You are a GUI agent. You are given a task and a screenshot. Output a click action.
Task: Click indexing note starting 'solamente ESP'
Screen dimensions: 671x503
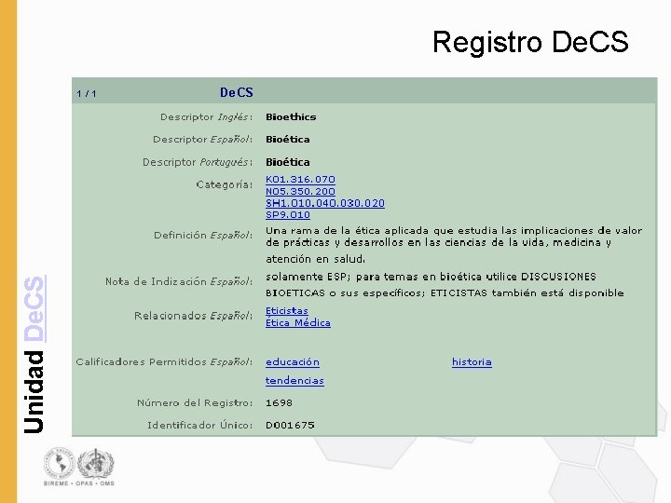pos(445,285)
